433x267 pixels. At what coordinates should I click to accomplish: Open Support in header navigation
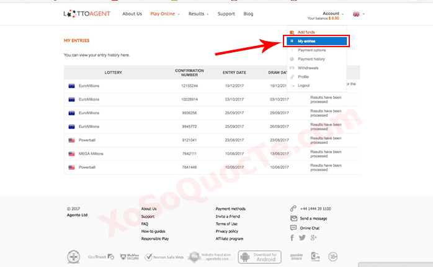pos(226,14)
